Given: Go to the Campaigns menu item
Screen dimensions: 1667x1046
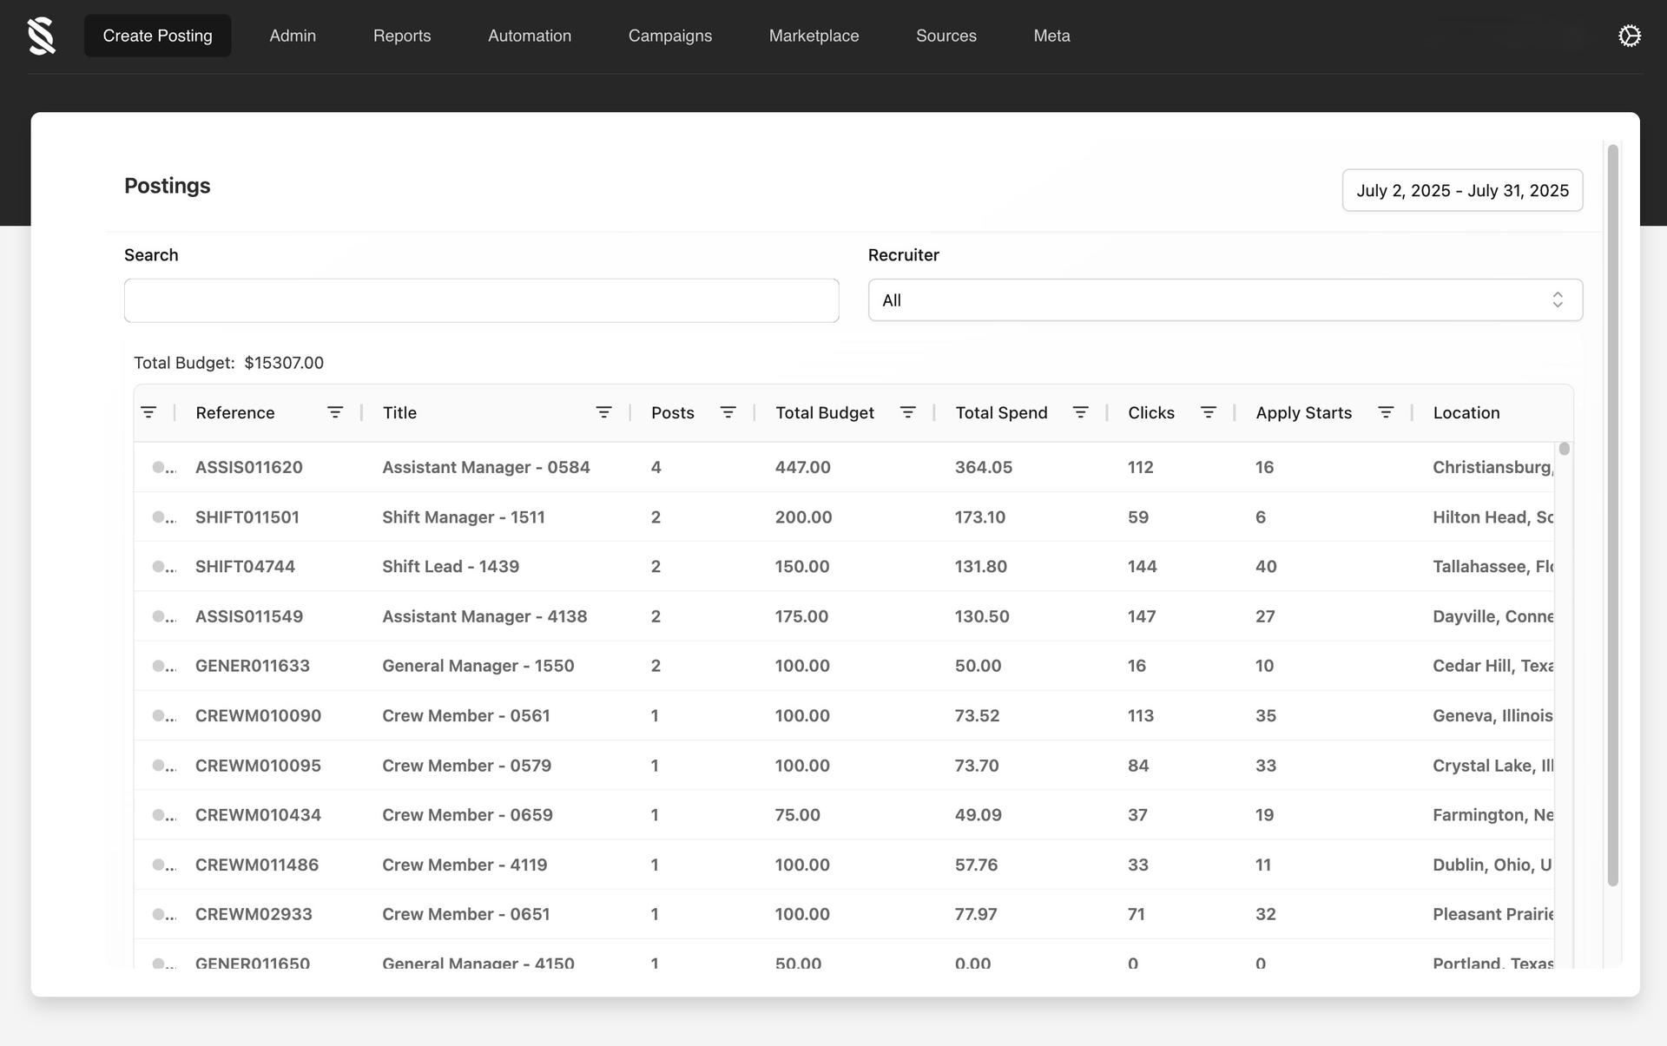Looking at the screenshot, I should pyautogui.click(x=669, y=36).
